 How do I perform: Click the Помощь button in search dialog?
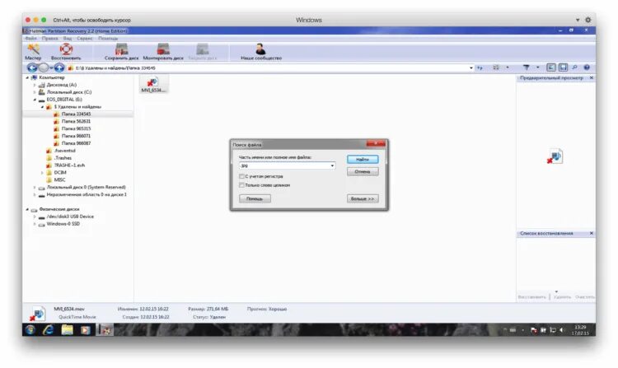pyautogui.click(x=255, y=198)
